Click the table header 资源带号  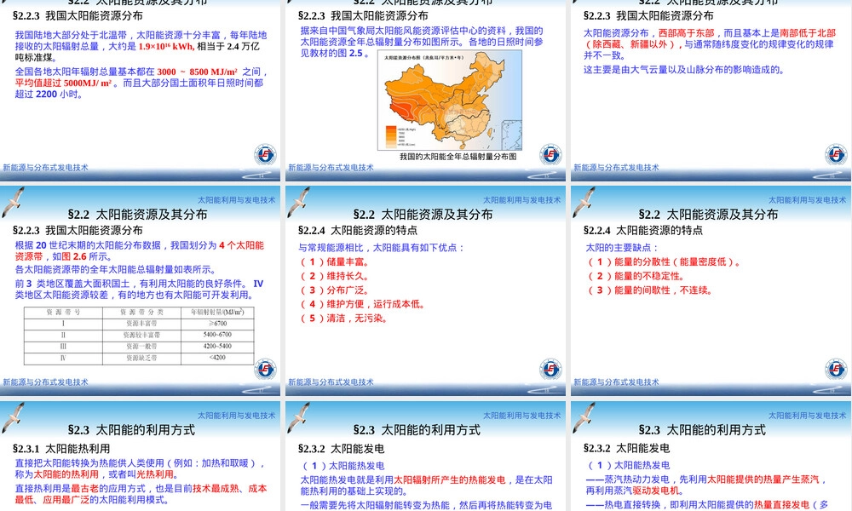(x=63, y=313)
